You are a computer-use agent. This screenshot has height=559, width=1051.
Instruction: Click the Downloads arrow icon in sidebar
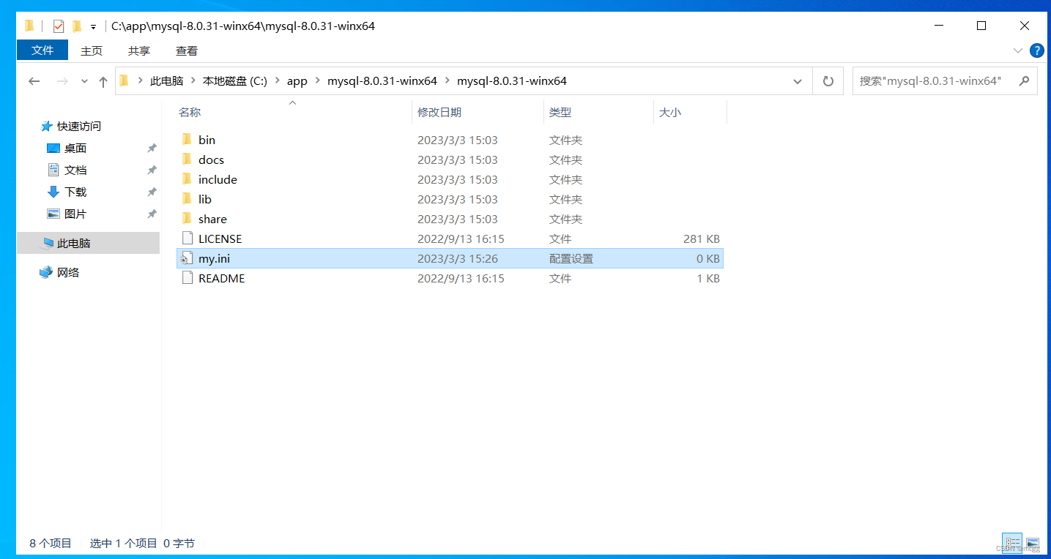pos(53,192)
